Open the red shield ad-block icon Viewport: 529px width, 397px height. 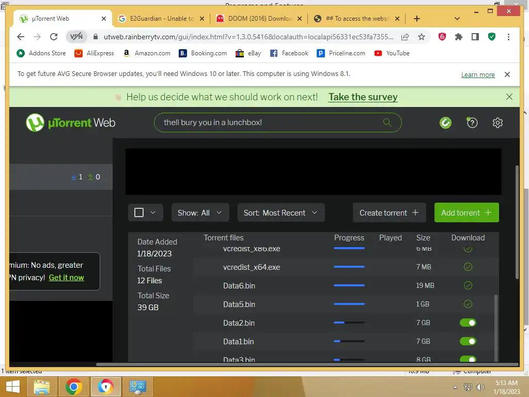[x=442, y=37]
